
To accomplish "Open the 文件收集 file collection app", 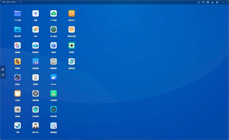I will (x=54, y=94).
